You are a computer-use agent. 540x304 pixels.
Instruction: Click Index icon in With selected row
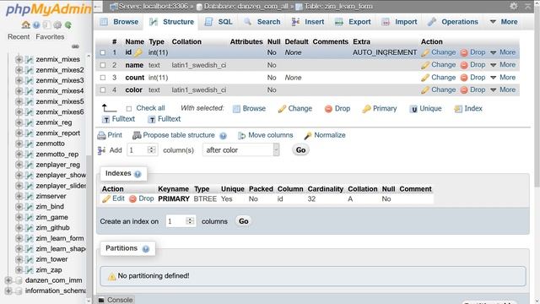pyautogui.click(x=458, y=109)
